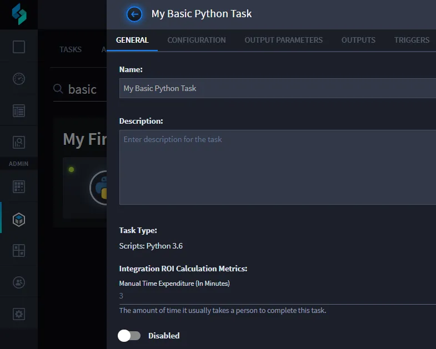
Task: Open the dashboard gauge sidebar icon
Action: point(19,79)
